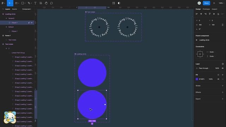Viewport: 226px width, 127px height.
Task: Click the add variant button below the selection
Action: pyautogui.click(x=92, y=124)
